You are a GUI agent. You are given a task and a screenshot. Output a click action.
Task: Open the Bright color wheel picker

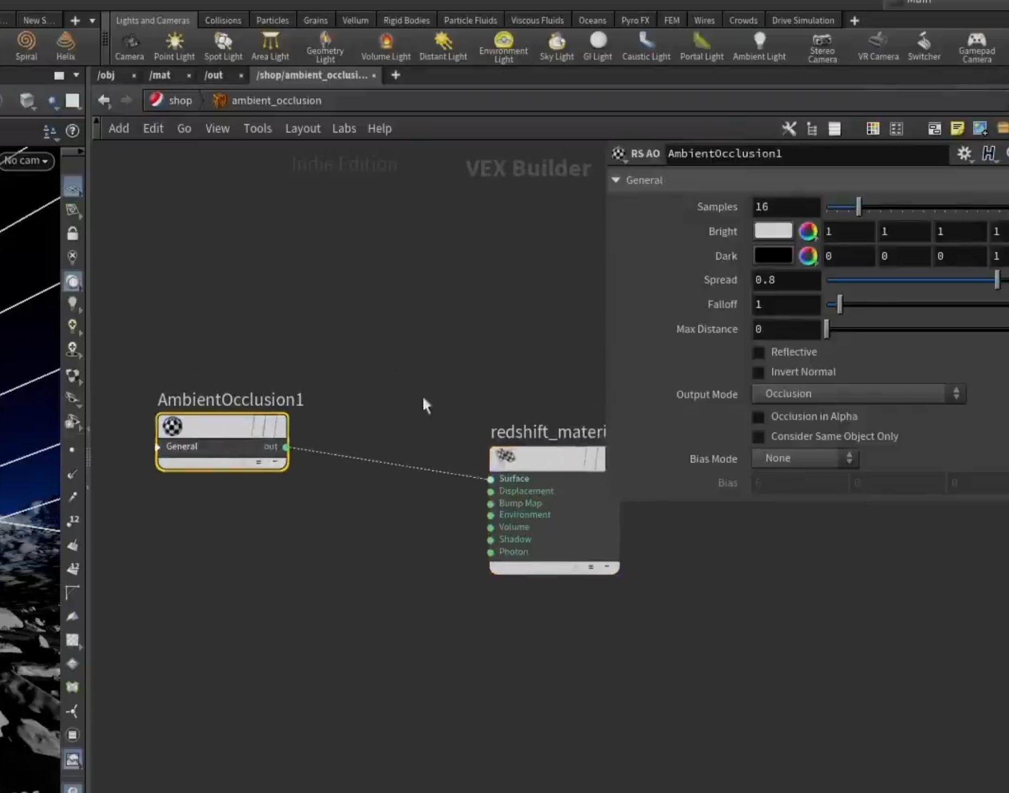click(x=808, y=231)
